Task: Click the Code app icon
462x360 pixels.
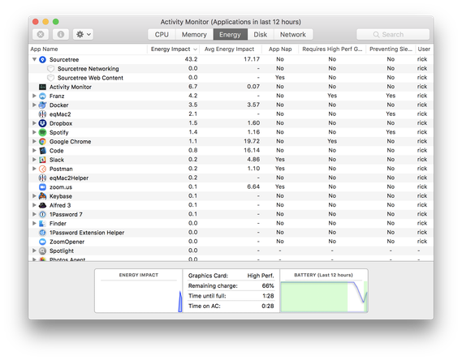Action: tap(42, 151)
